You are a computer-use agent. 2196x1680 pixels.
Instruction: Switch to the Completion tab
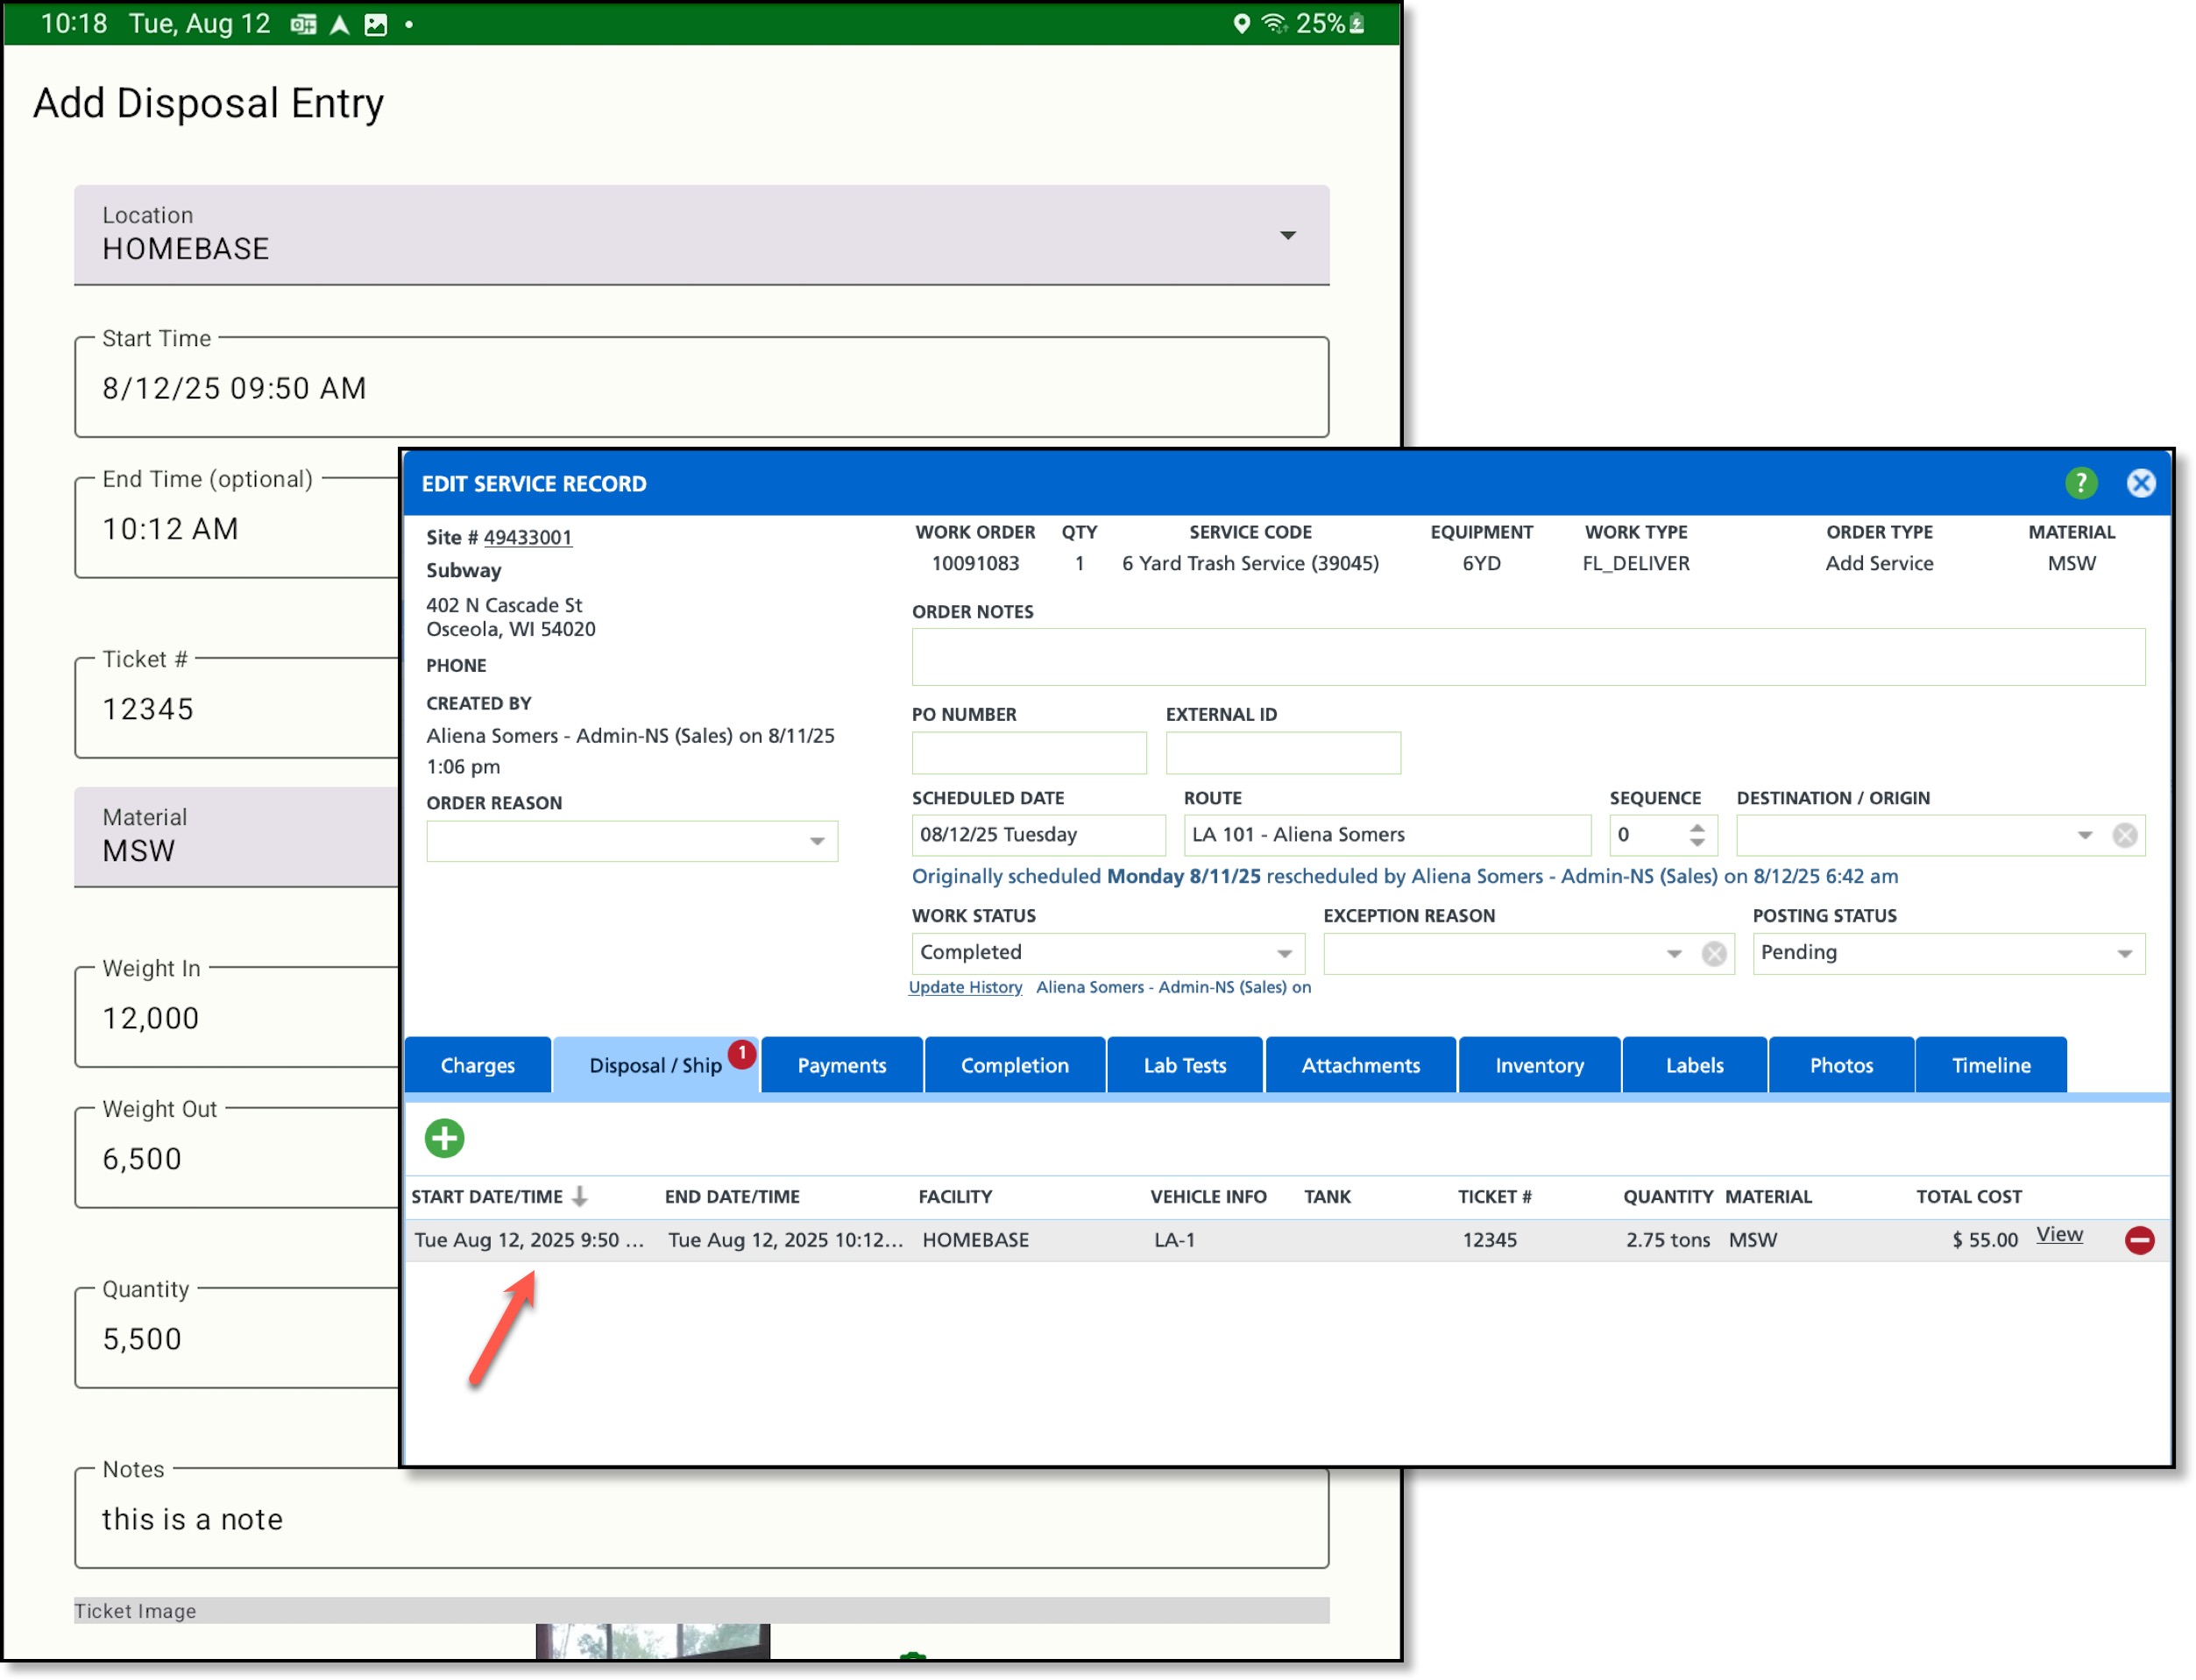(1014, 1065)
